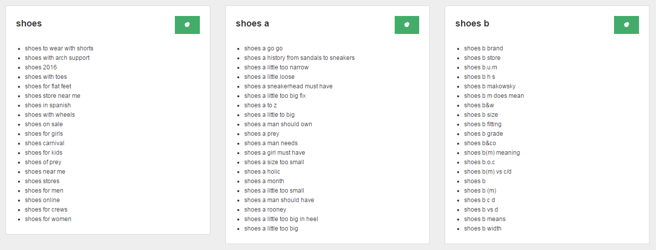Select 'shoes a sneakerhead must have'
The image size is (656, 250).
pyautogui.click(x=288, y=86)
